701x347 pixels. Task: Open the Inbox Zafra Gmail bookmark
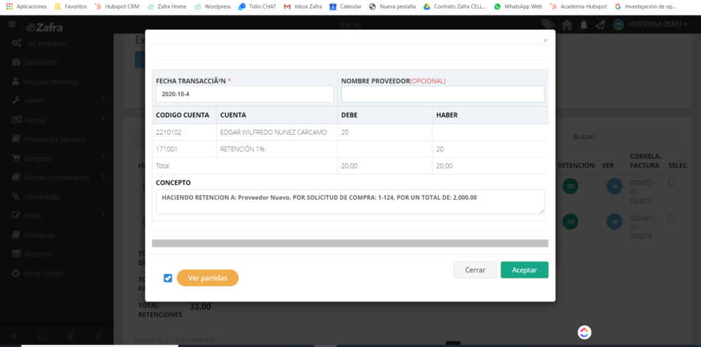pyautogui.click(x=303, y=7)
